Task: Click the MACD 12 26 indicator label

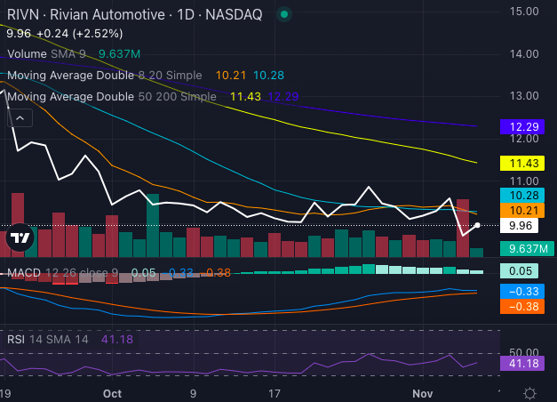Action: point(62,272)
